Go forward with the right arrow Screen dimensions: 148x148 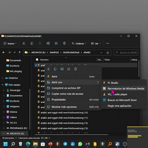tap(9, 52)
